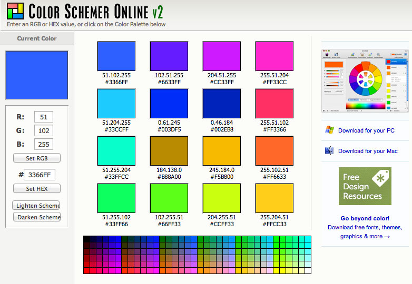
Task: Click the ColorSchemer Studio app screenshot
Action: pos(366,79)
